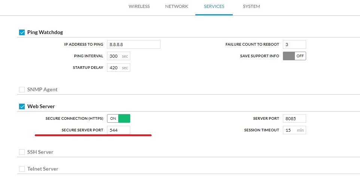
Task: Click the Secure Server Port field
Action: pos(119,130)
